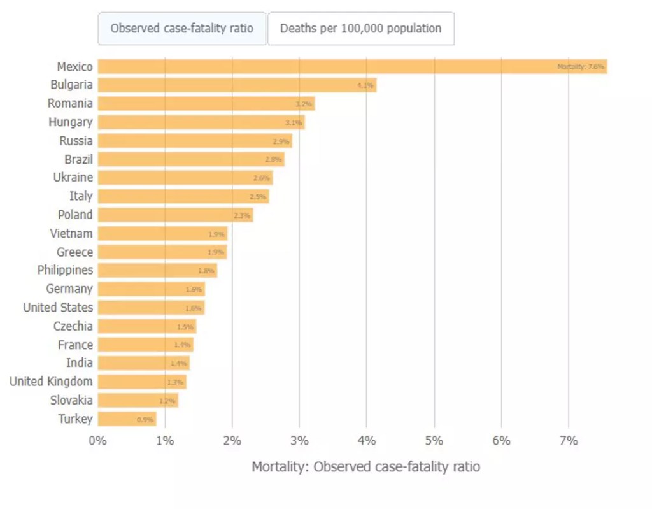The width and height of the screenshot is (652, 509).
Task: Click the Ukraine 2.6% bar
Action: [185, 178]
